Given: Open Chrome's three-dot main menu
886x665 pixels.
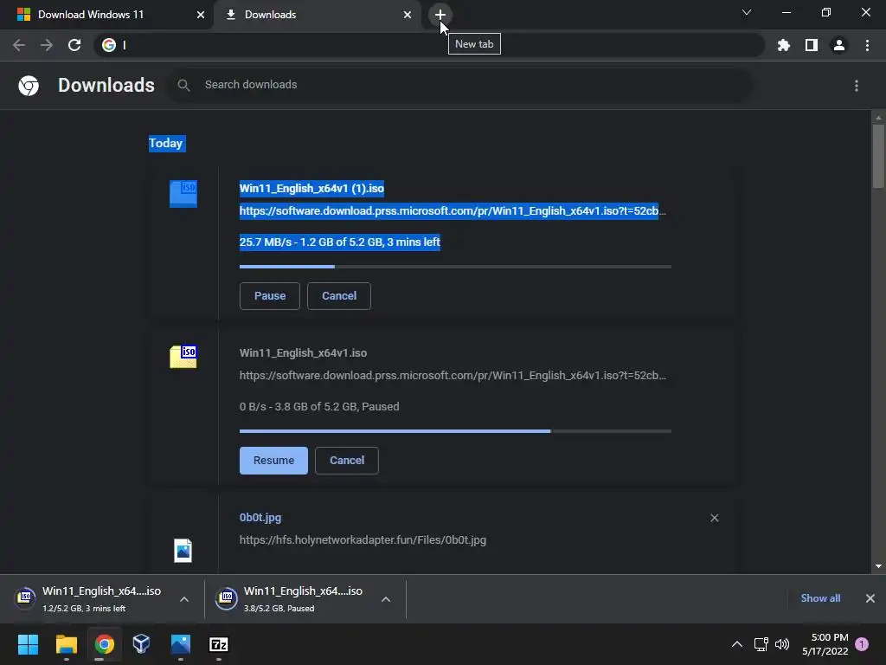Looking at the screenshot, I should (867, 45).
